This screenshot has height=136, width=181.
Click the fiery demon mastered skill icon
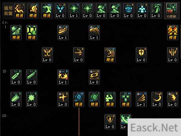[x=173, y=33]
